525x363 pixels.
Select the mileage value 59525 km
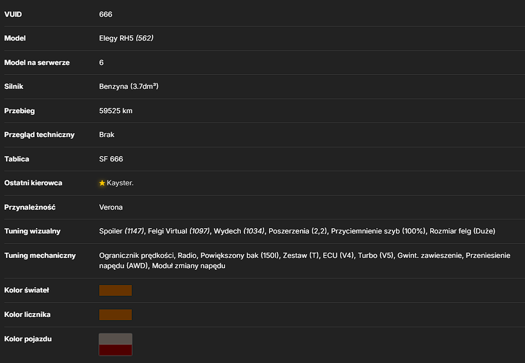point(116,111)
